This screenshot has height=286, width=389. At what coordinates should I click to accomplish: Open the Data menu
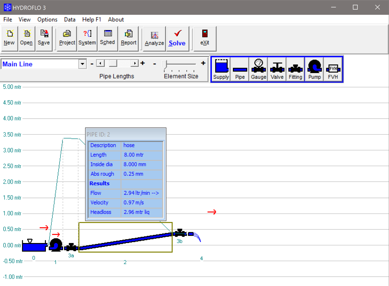click(70, 19)
